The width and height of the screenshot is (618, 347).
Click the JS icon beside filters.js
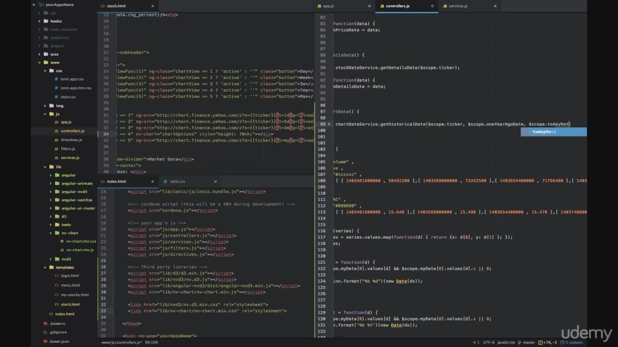pos(56,149)
